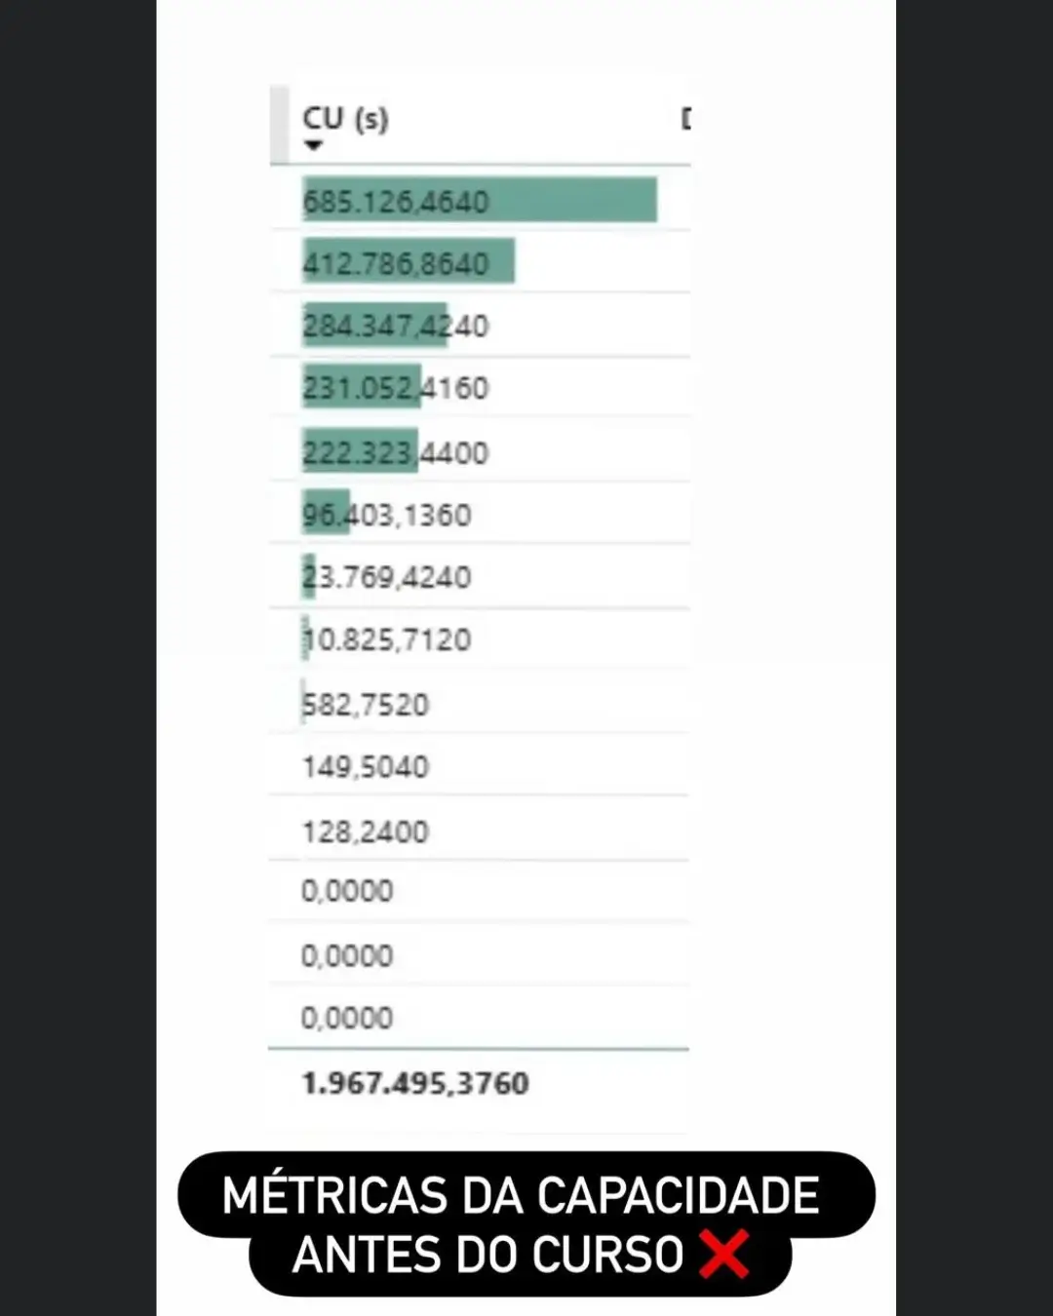Click the partially visible next column header
The image size is (1053, 1316).
(x=685, y=119)
